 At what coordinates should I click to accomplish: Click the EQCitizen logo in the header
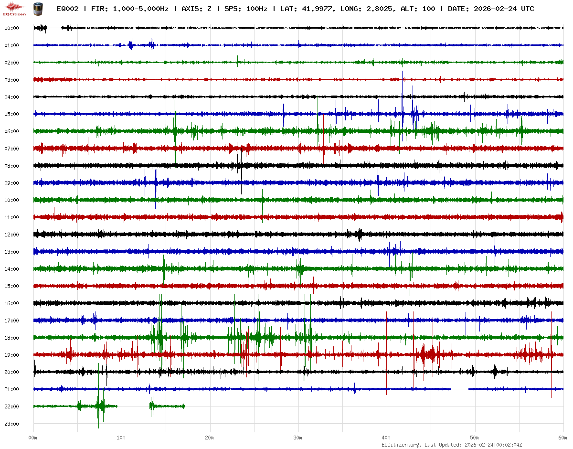pyautogui.click(x=15, y=9)
